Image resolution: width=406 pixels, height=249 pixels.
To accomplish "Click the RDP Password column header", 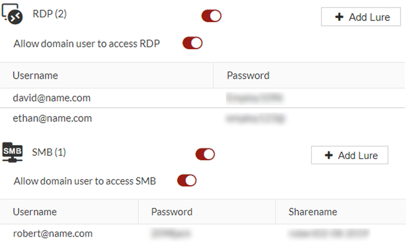I will pos(248,75).
